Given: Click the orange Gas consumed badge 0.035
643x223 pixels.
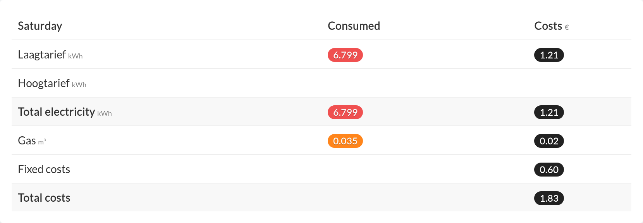Looking at the screenshot, I should pyautogui.click(x=345, y=141).
